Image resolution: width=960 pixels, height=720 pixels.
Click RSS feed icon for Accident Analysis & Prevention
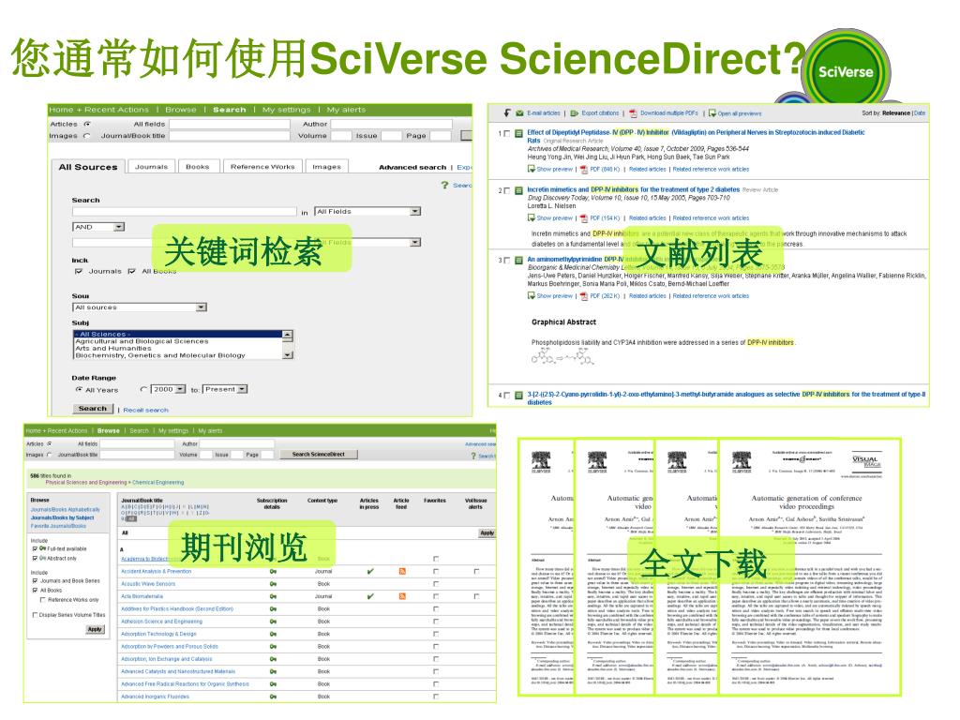click(402, 571)
